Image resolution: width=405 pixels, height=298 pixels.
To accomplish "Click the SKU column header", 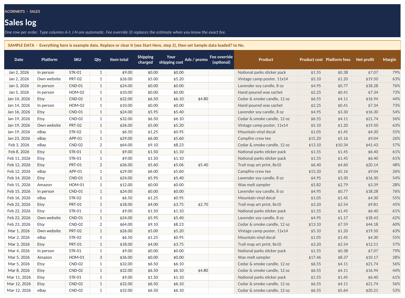I will (x=77, y=59).
